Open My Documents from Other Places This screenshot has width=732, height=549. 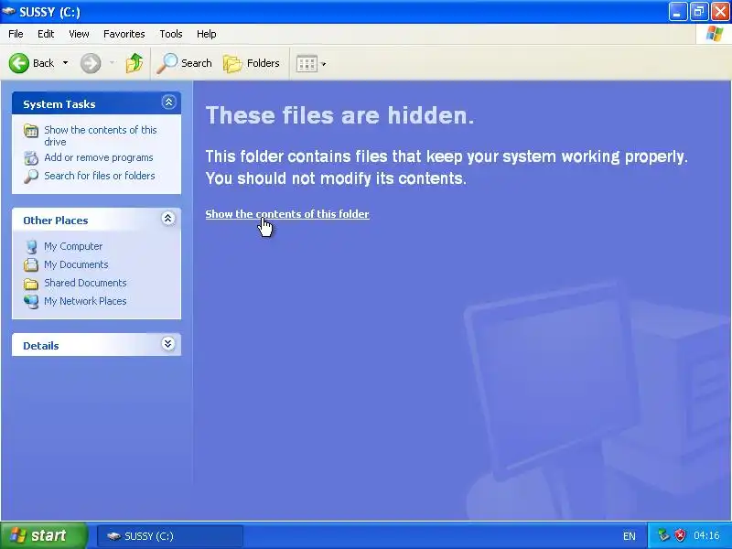pyautogui.click(x=76, y=264)
